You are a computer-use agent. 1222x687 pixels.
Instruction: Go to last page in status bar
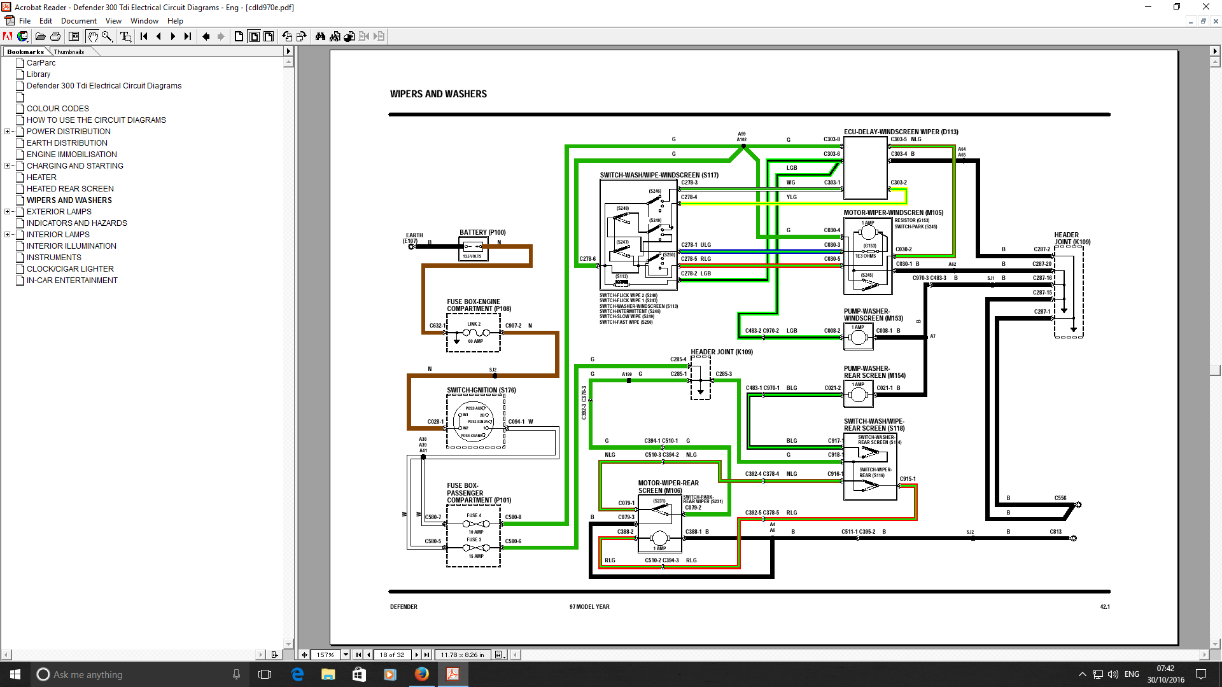pyautogui.click(x=427, y=655)
